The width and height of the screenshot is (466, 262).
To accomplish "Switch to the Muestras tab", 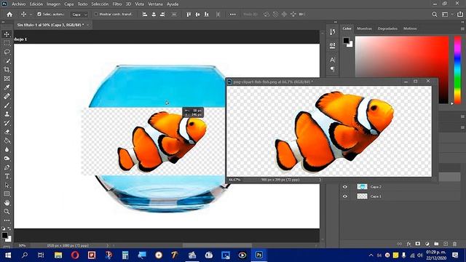I will (364, 28).
